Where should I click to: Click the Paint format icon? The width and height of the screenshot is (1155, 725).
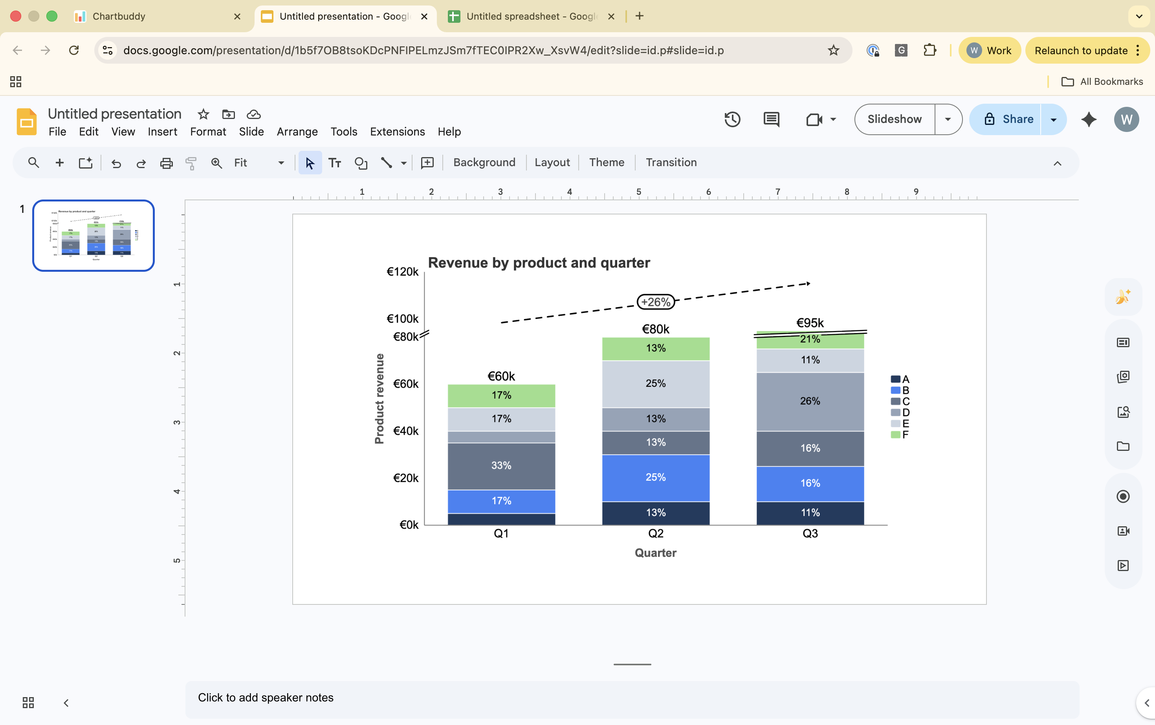coord(191,163)
